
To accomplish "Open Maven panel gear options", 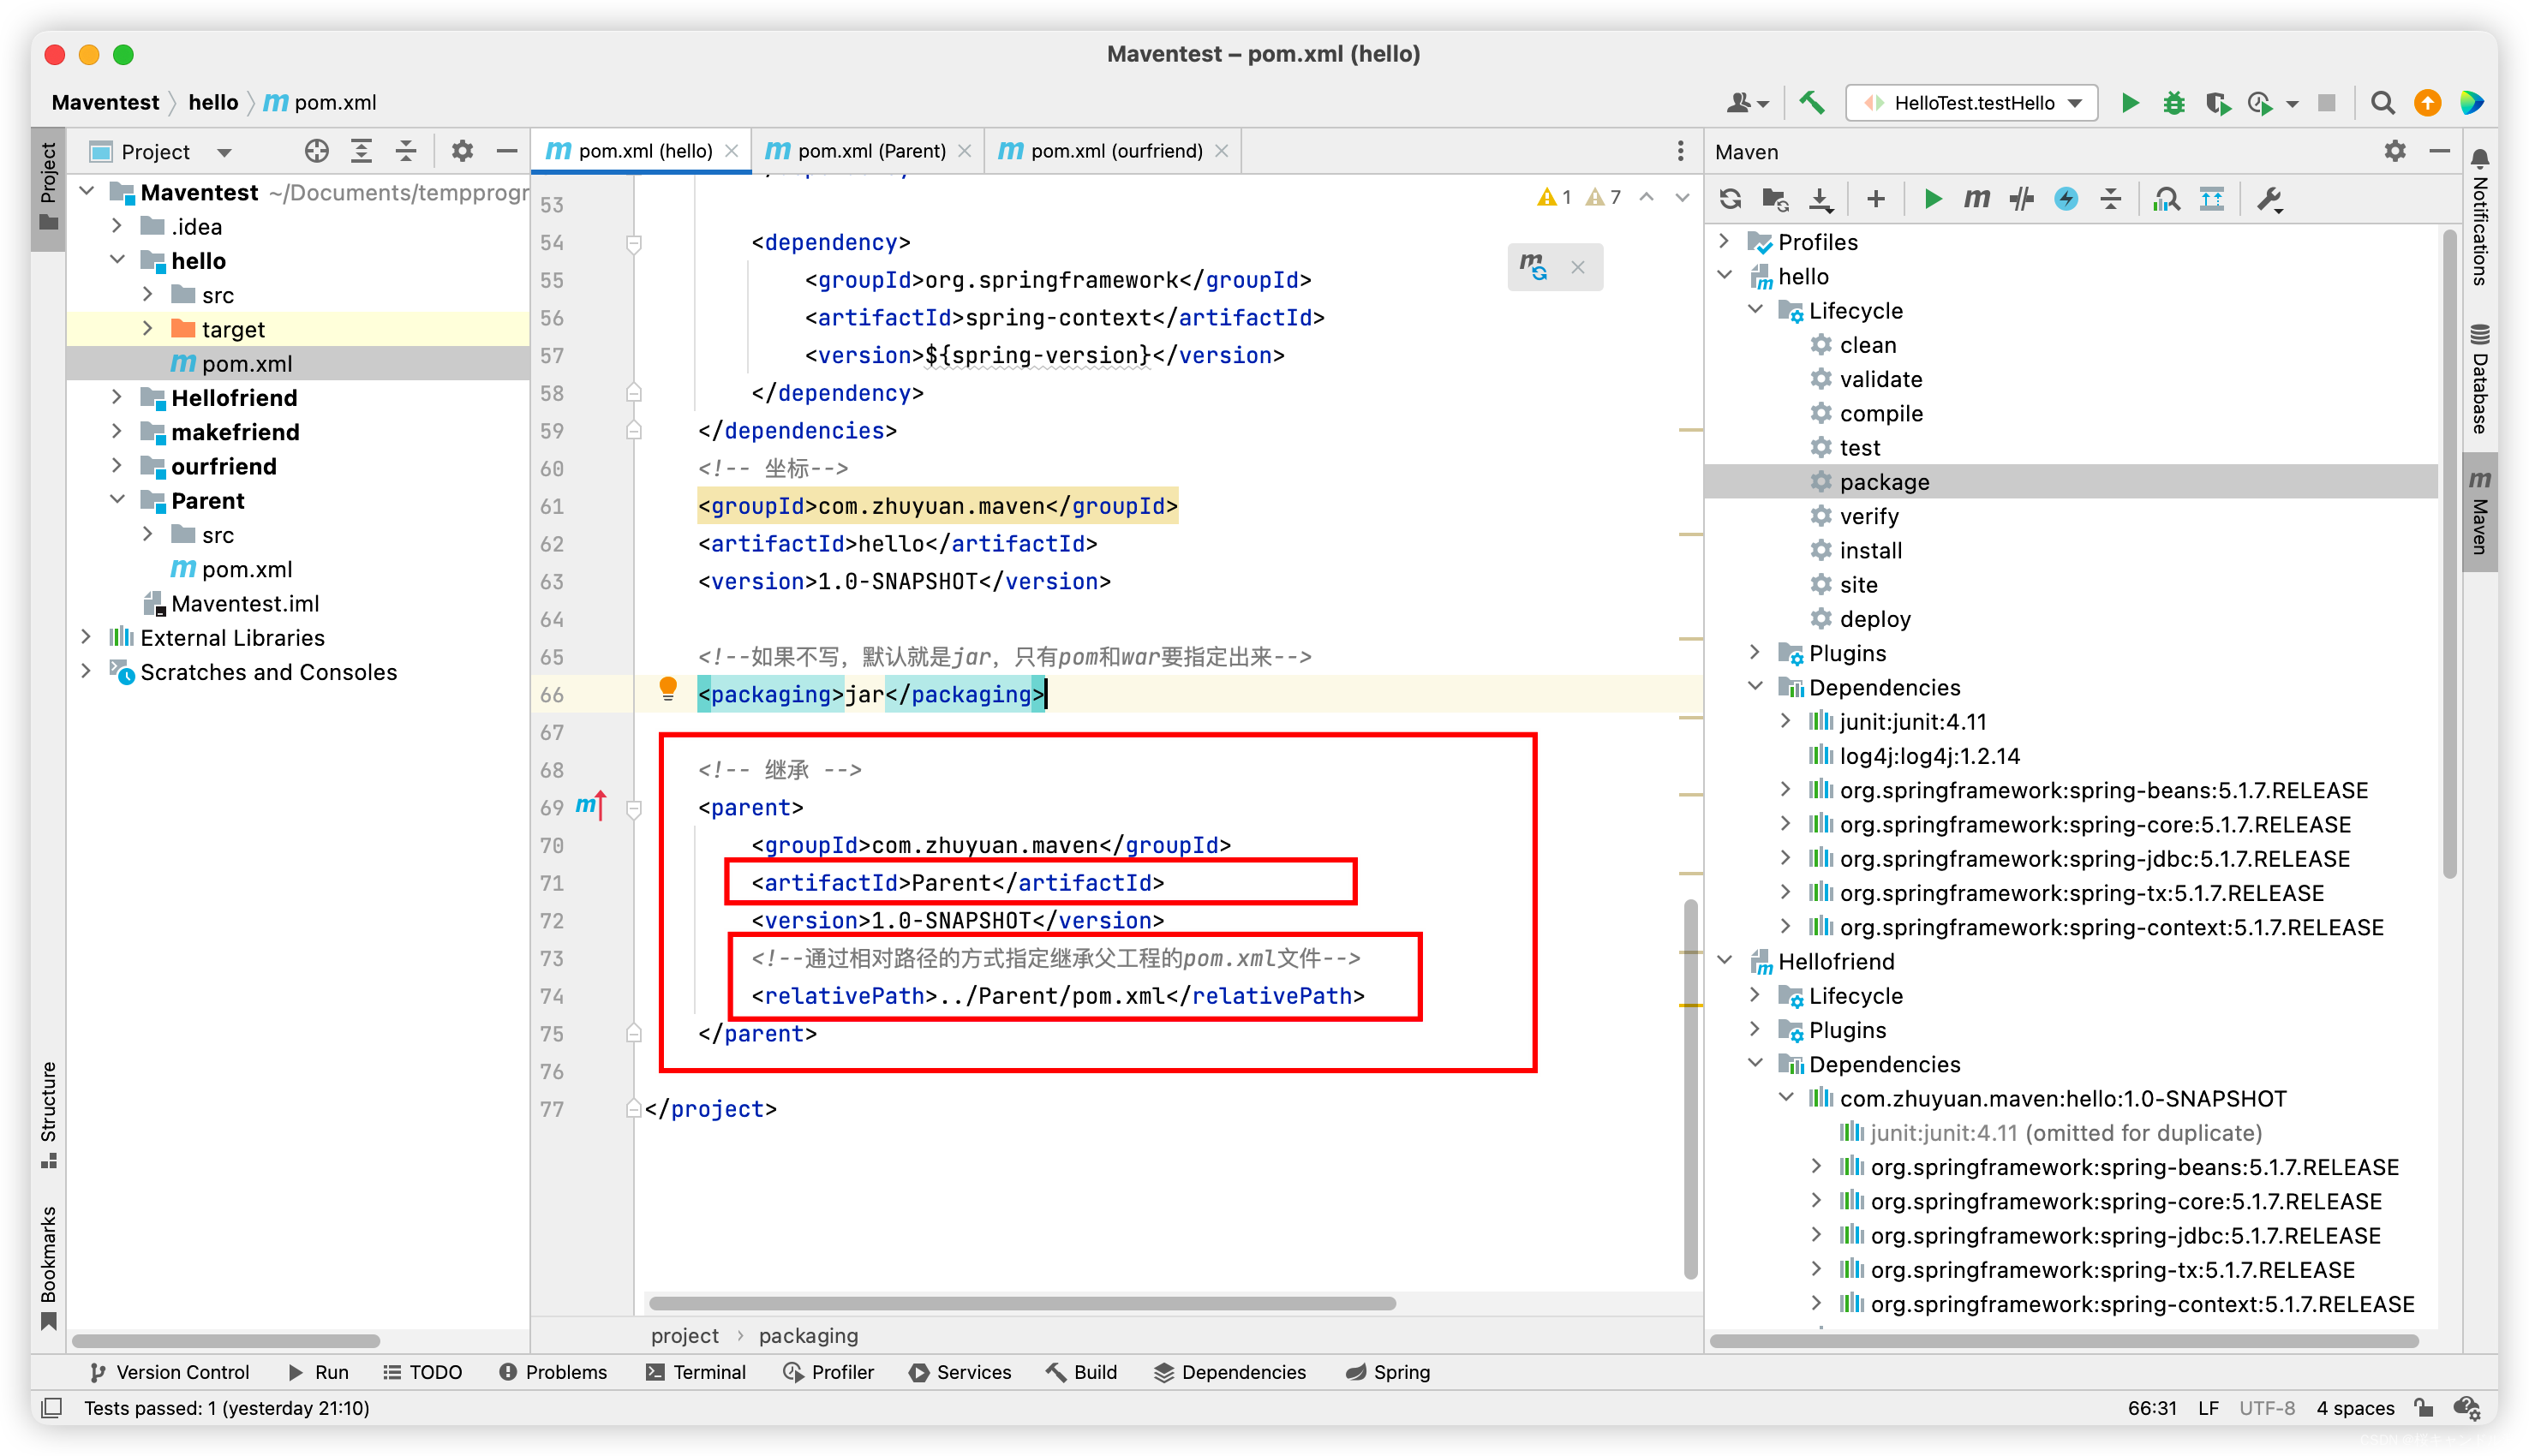I will coord(2395,151).
